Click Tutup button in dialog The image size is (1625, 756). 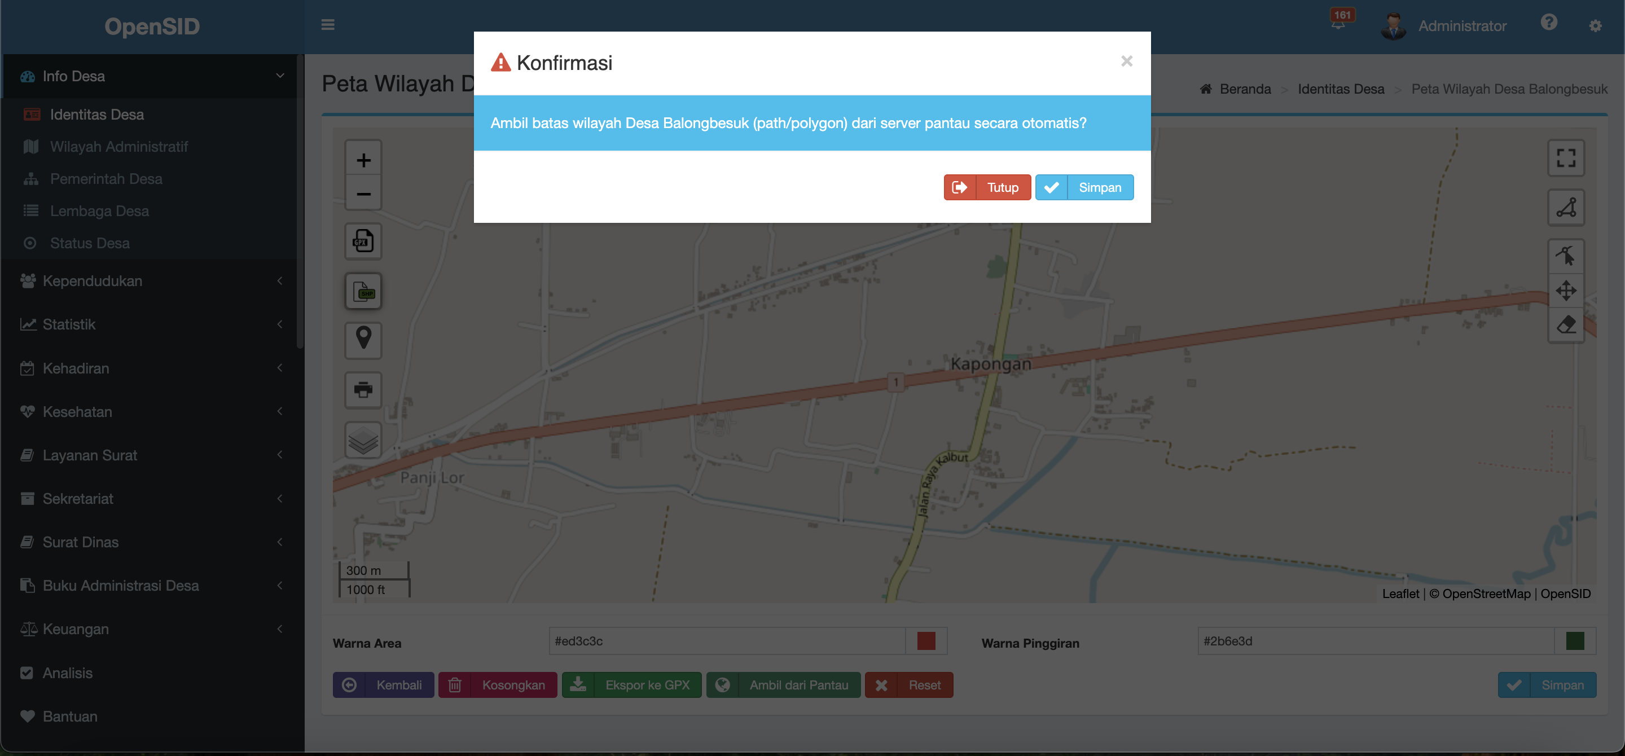click(987, 187)
